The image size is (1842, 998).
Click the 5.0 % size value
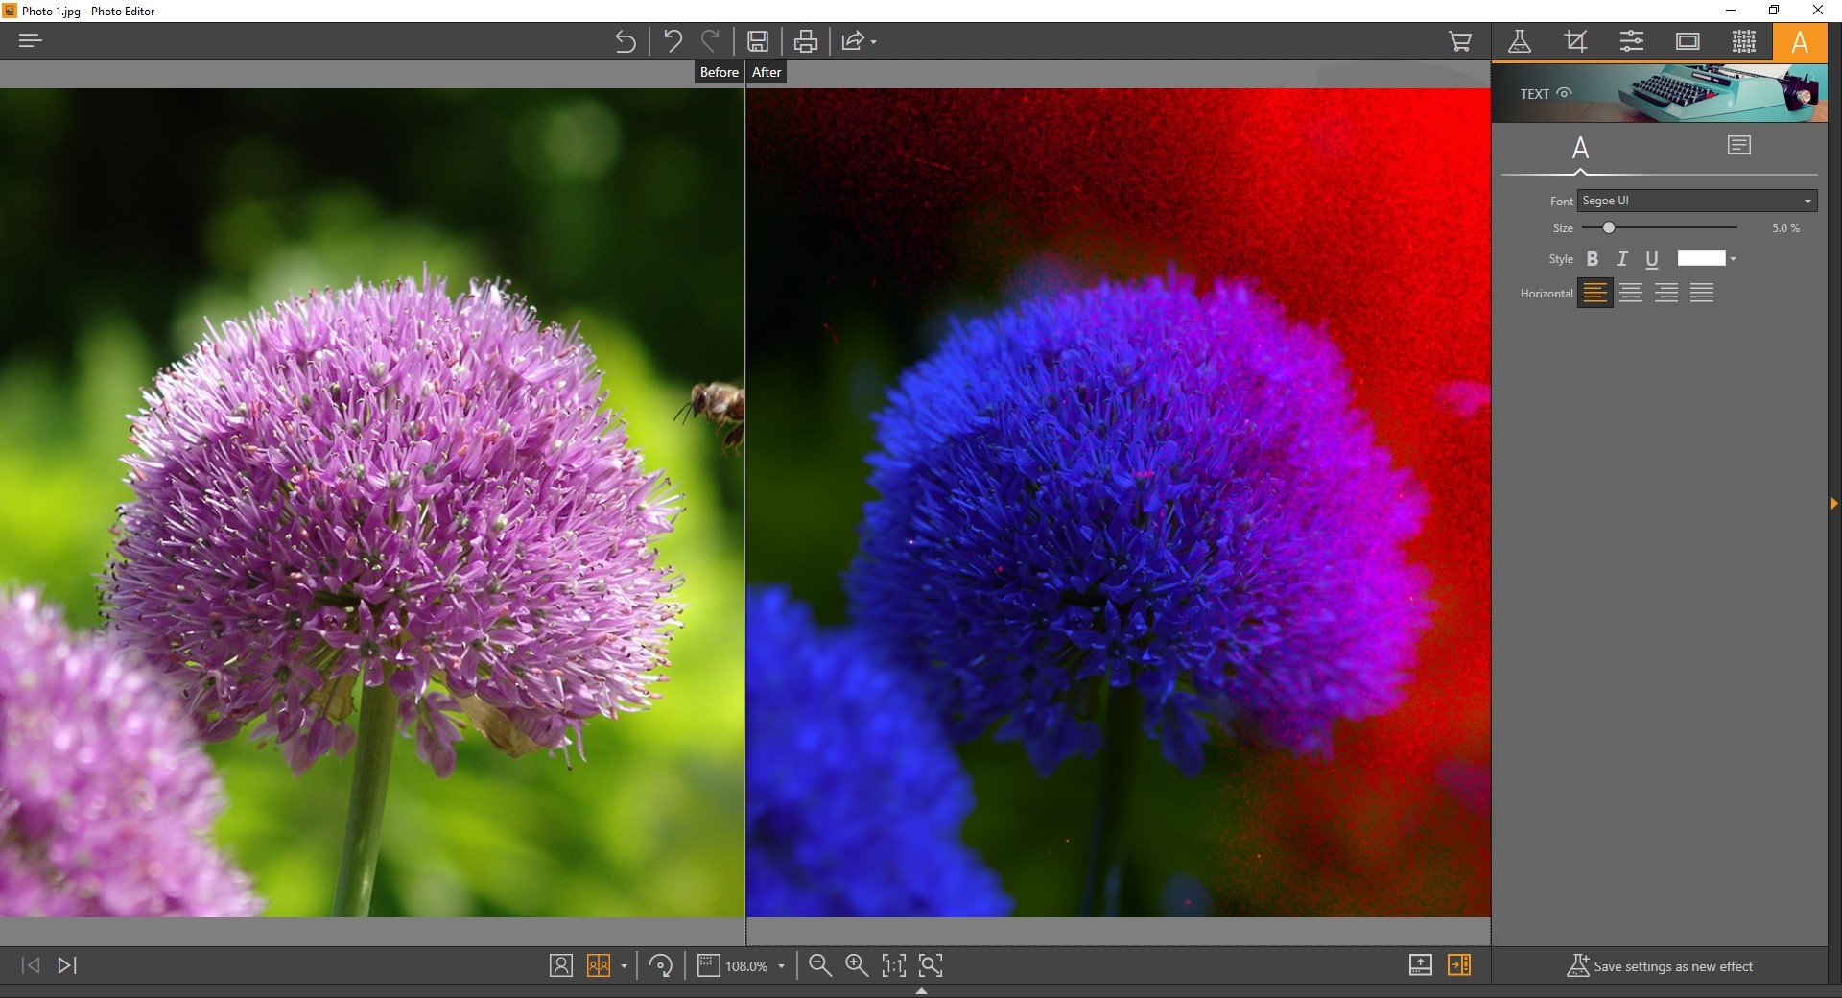1785,228
